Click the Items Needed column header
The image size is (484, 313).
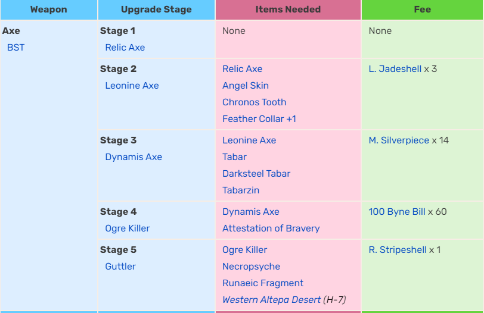pyautogui.click(x=288, y=10)
